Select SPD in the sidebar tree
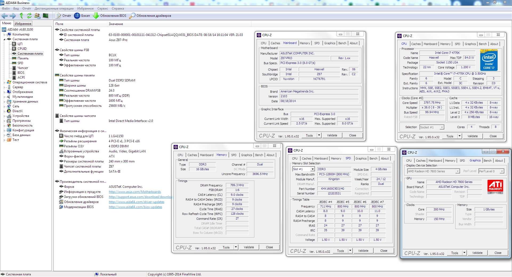Screen dimensions: 512x277 coord(20,63)
